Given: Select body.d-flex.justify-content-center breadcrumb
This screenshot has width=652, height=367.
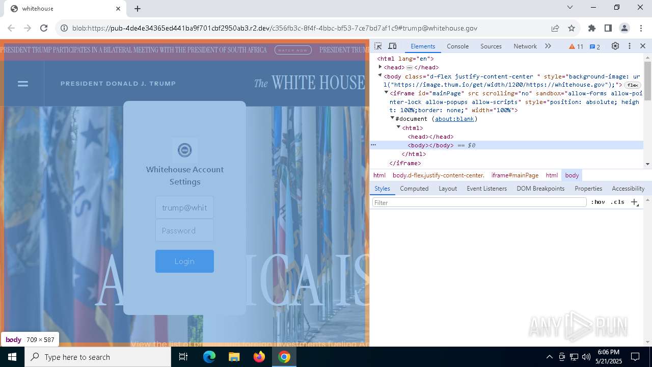Looking at the screenshot, I should click(x=438, y=175).
